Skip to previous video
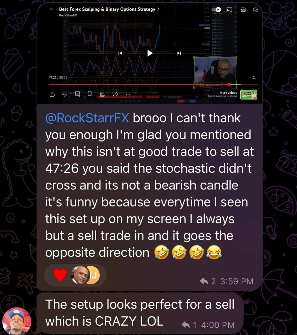 point(120,53)
